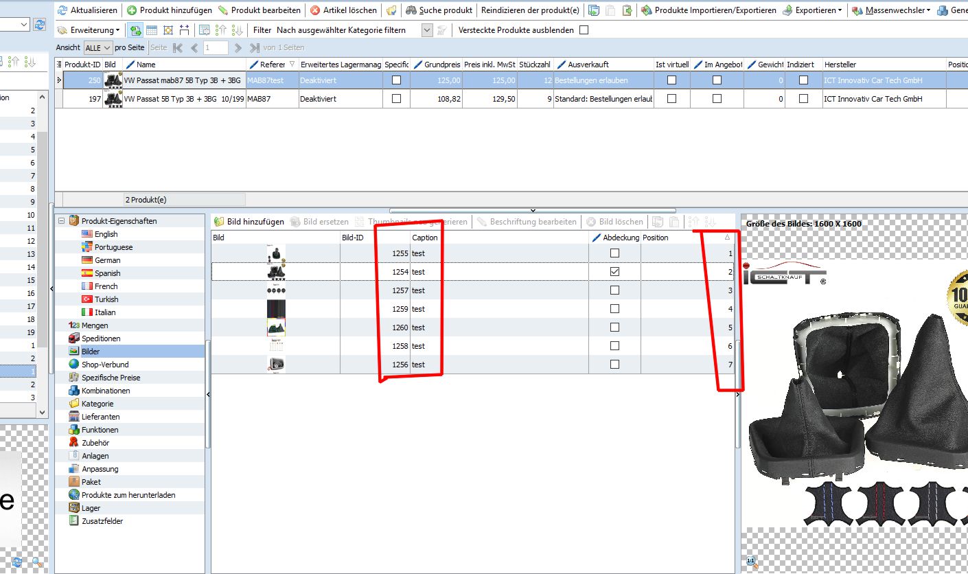Open Produkte zum herunterladen section
Viewport: 968px width, 574px height.
click(122, 495)
